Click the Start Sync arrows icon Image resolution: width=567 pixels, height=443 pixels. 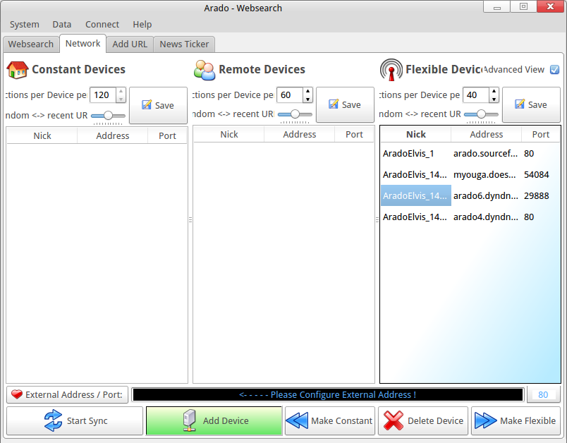[x=53, y=420]
